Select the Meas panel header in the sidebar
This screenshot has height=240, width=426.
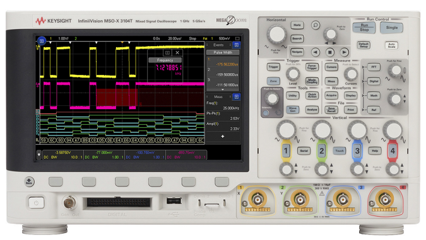(218, 96)
